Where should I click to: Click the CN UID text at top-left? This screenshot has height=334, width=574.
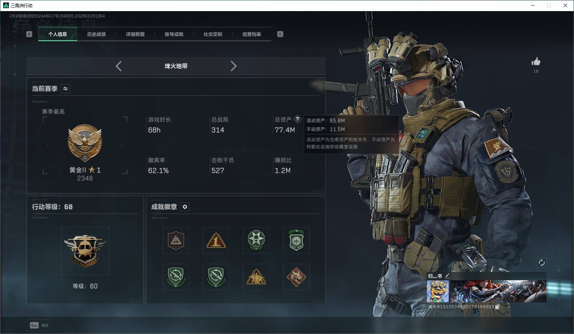click(x=57, y=16)
